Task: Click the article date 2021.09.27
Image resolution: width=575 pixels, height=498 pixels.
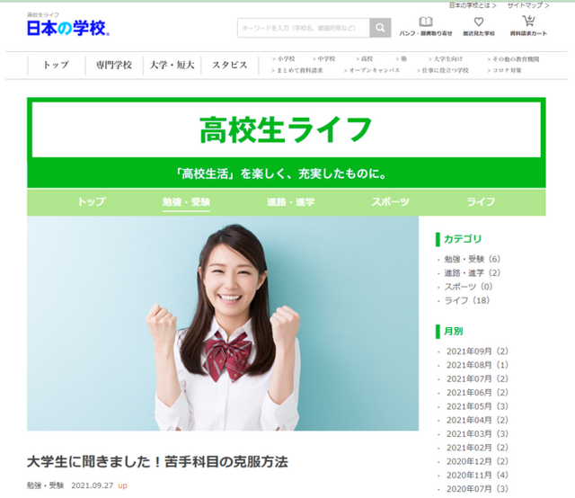Action: point(93,485)
